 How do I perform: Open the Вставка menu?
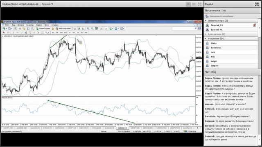[x=21, y=25]
